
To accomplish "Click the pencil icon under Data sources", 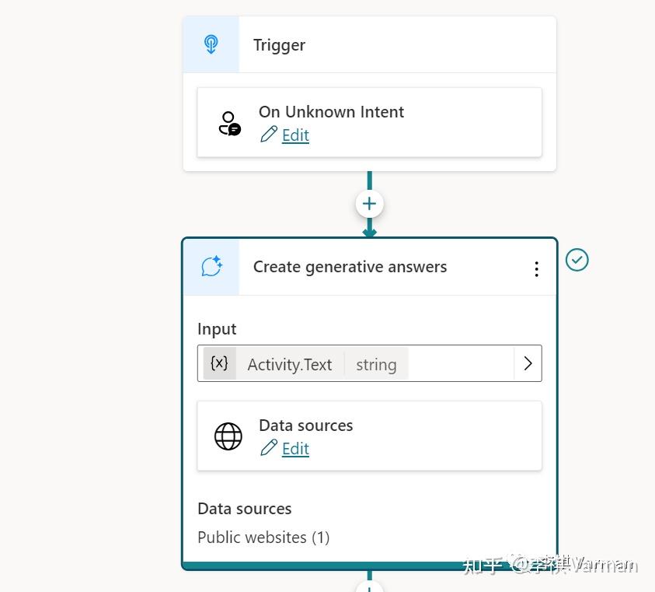I will click(269, 449).
